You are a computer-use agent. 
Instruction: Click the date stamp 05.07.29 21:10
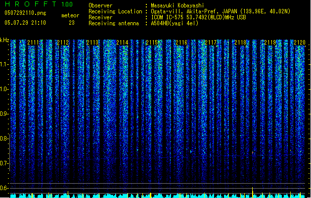[x=25, y=23]
